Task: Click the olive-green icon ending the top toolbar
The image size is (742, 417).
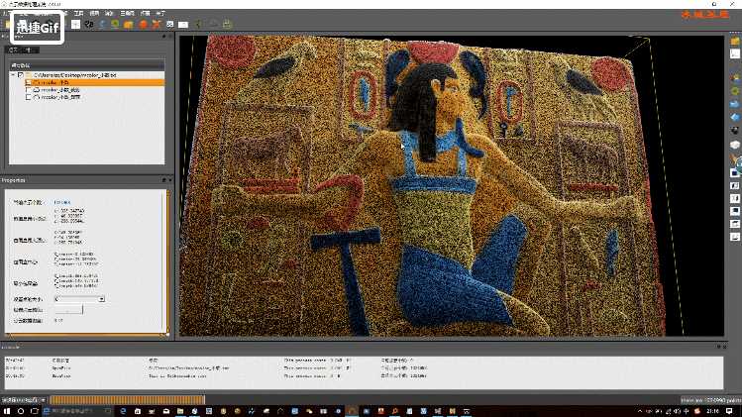Action: (x=227, y=24)
